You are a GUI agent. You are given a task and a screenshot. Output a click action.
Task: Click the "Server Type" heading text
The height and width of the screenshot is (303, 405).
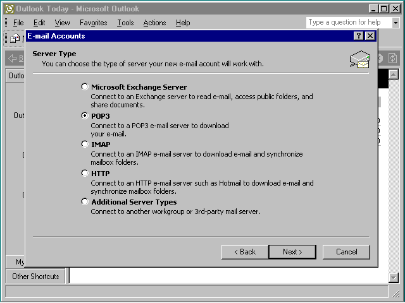(54, 54)
